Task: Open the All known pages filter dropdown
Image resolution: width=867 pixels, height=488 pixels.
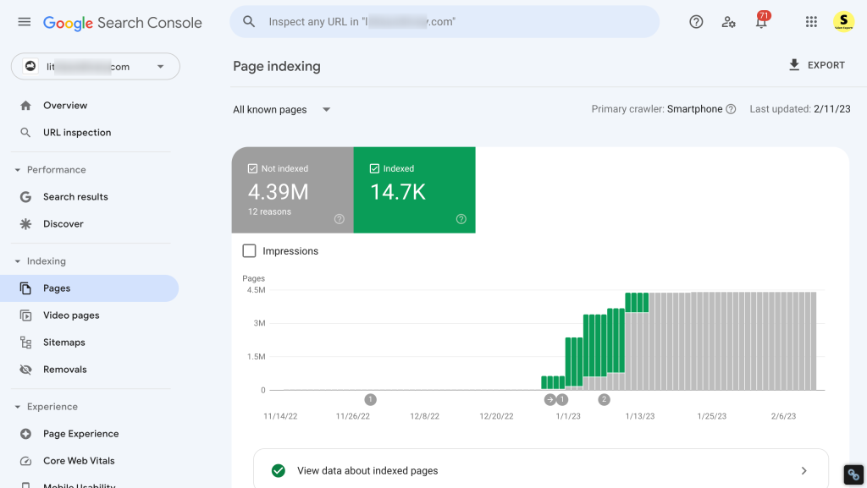Action: [x=281, y=110]
